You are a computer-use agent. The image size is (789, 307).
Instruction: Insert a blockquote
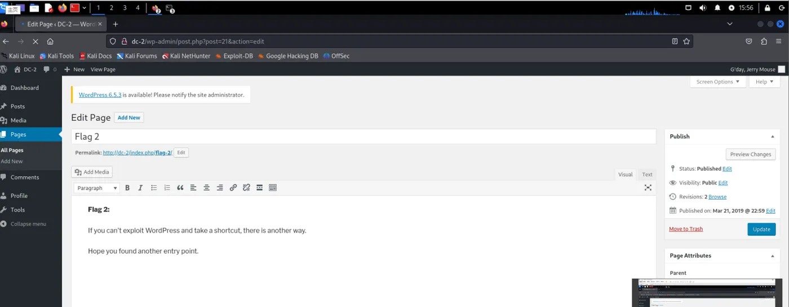[x=180, y=188]
